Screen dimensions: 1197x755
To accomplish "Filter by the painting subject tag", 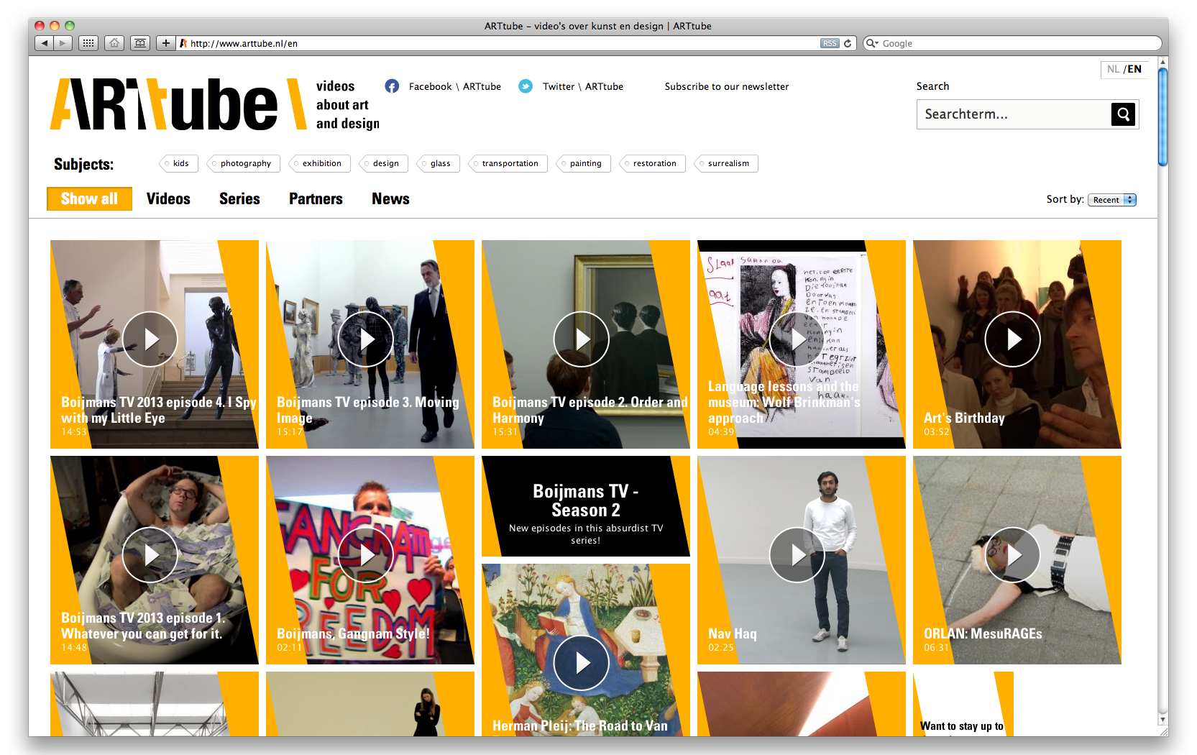I will [583, 163].
